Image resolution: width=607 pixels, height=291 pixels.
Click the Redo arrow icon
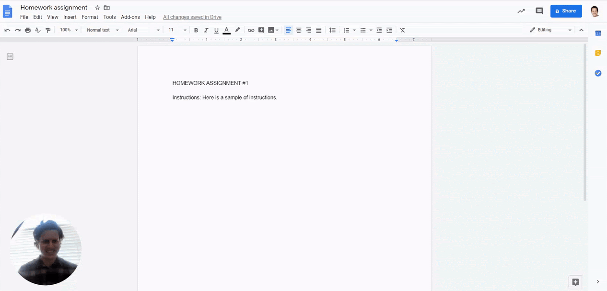[18, 30]
